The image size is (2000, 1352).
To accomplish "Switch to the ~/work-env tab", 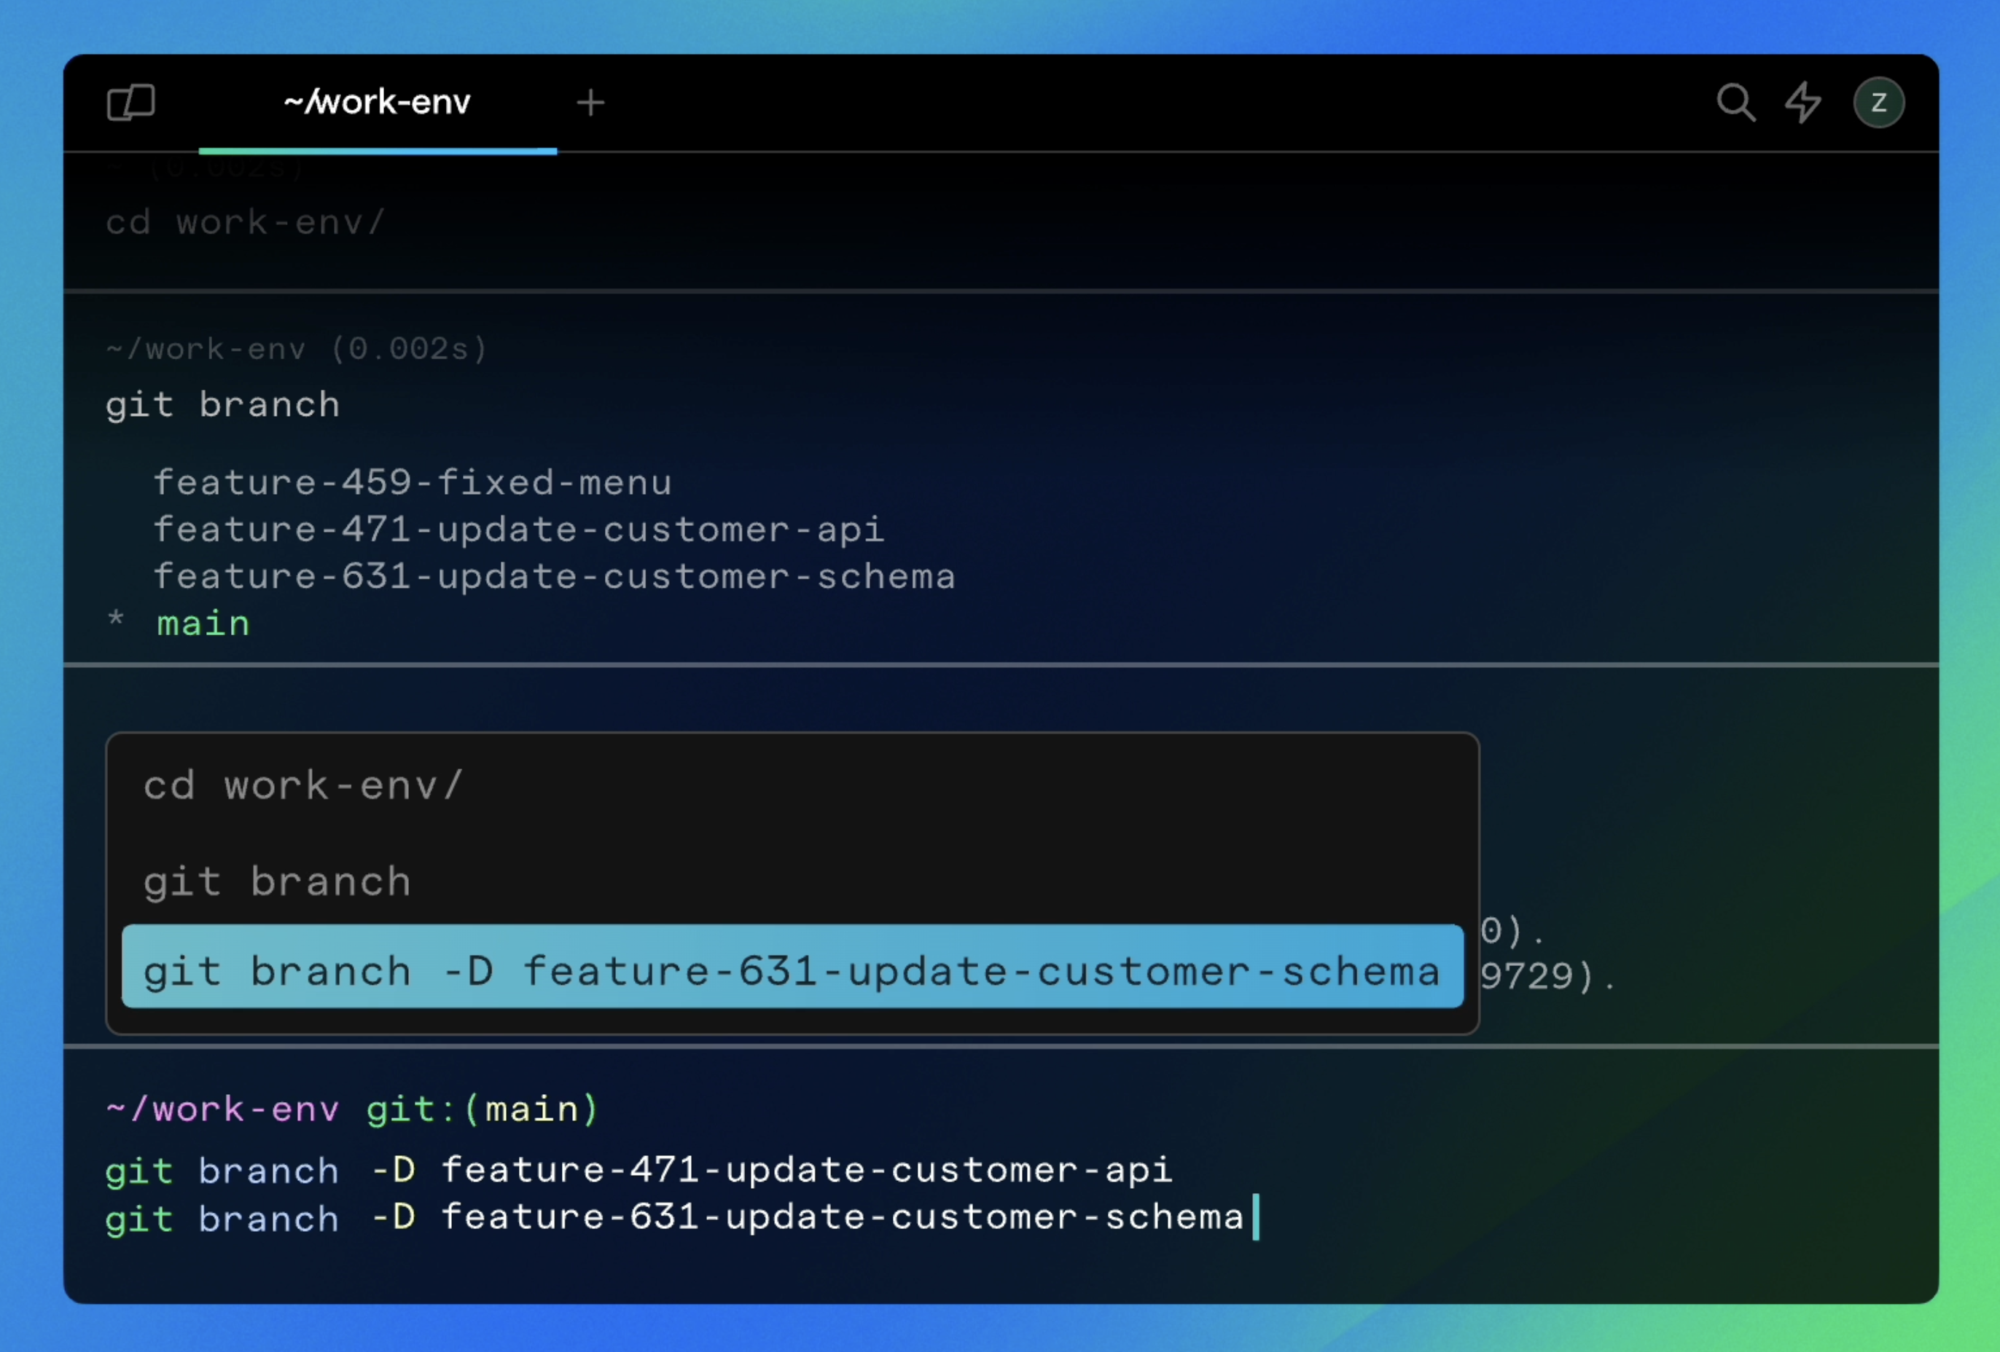I will [x=377, y=103].
